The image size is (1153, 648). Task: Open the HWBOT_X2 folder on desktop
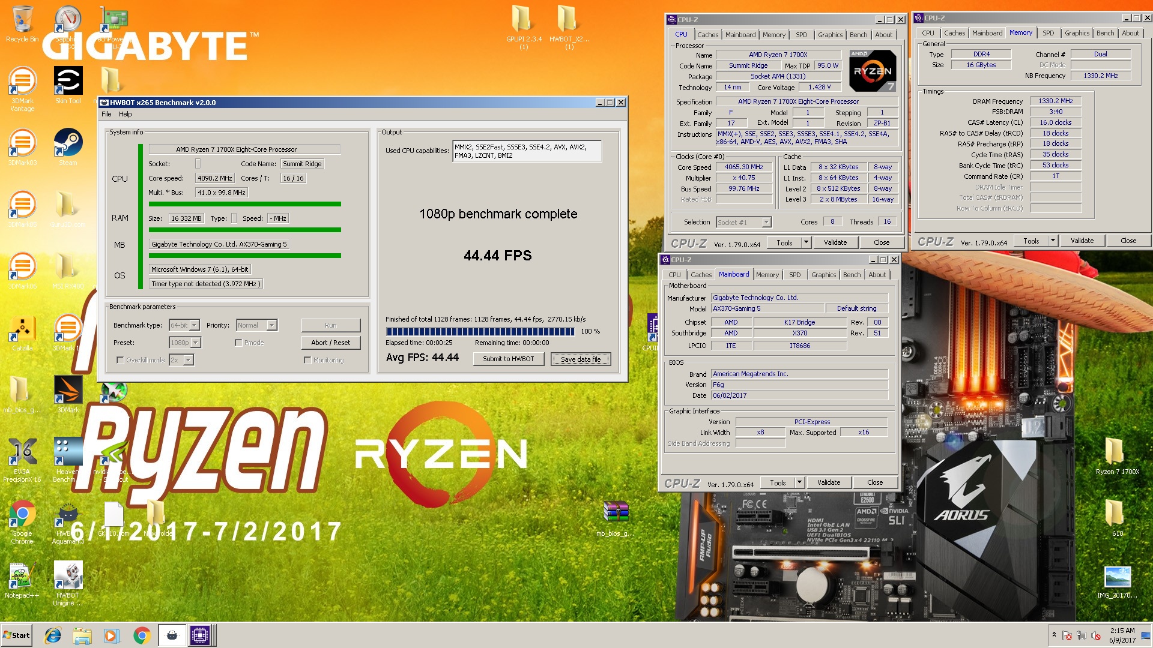point(569,27)
